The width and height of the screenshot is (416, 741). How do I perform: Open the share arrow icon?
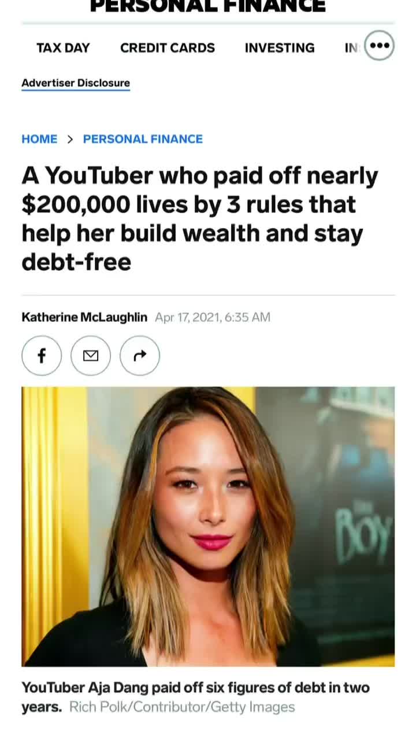point(140,355)
